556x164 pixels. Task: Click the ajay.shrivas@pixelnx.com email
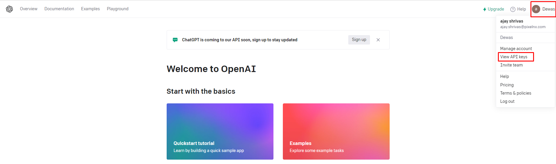pos(523,27)
